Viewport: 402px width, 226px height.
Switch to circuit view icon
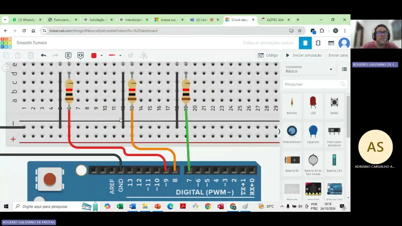(305, 43)
